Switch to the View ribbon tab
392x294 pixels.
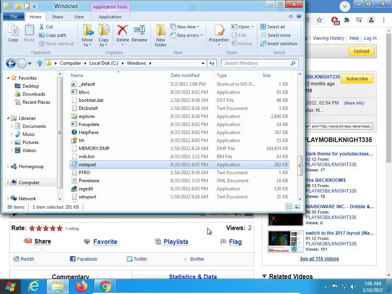pos(79,17)
